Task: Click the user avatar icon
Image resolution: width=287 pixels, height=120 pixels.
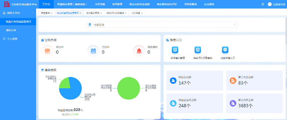Action: coord(270,4)
